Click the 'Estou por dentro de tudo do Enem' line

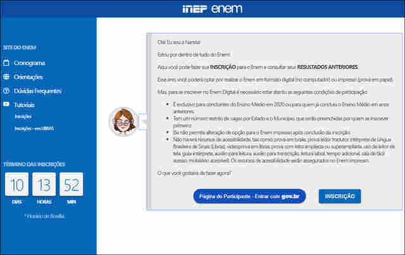[x=194, y=55]
